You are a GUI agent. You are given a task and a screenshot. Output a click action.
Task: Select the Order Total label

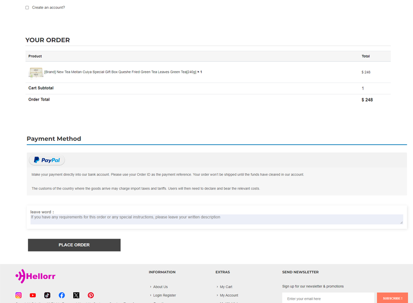(x=39, y=99)
